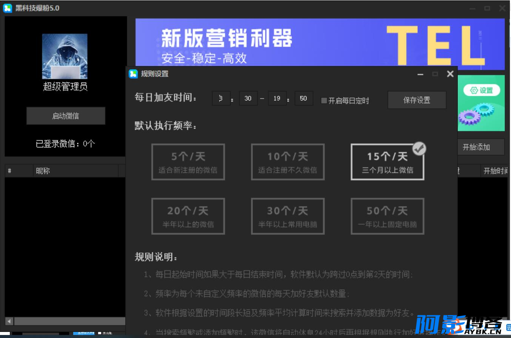Enable the 开启每日定时 checkbox
The image size is (511, 338).
324,100
